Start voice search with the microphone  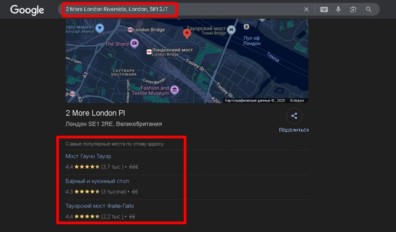(x=338, y=9)
